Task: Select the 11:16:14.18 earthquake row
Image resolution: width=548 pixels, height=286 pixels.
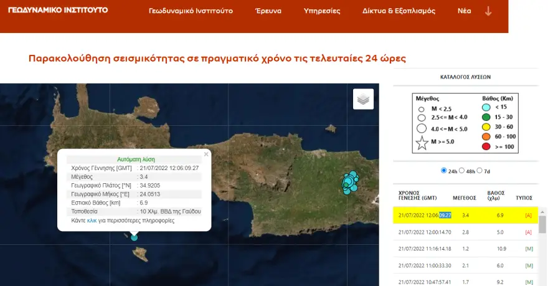Action: pyautogui.click(x=464, y=249)
